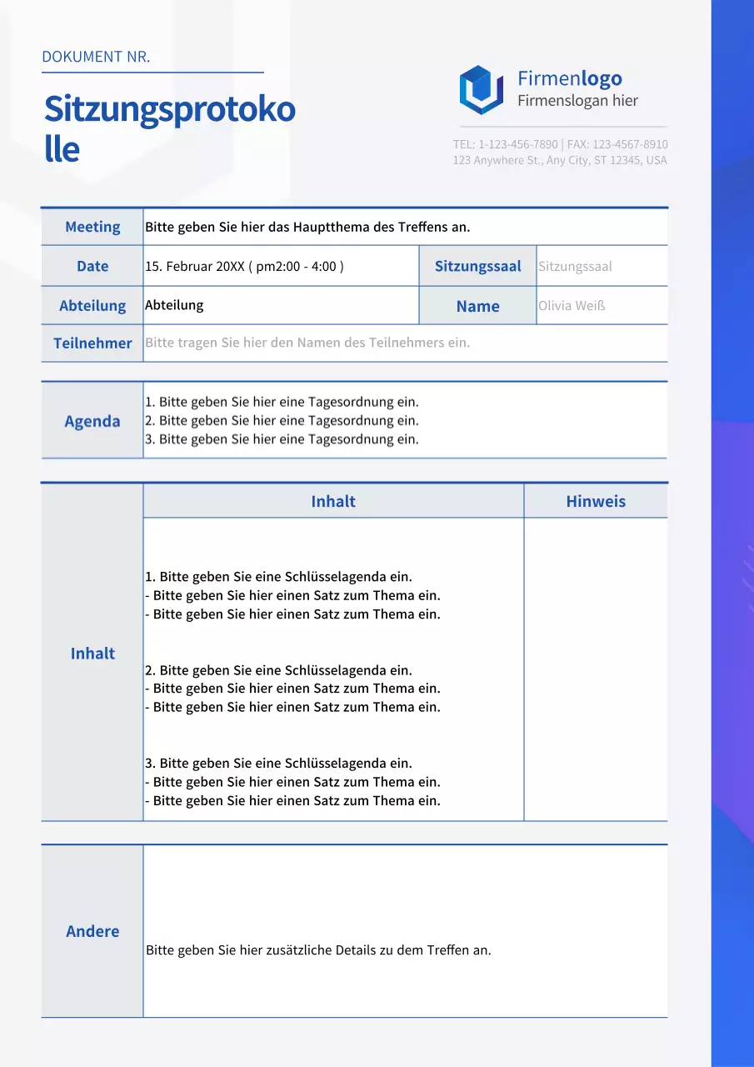Click the additional meeting details text in Andere
The image size is (754, 1067).
pos(318,950)
